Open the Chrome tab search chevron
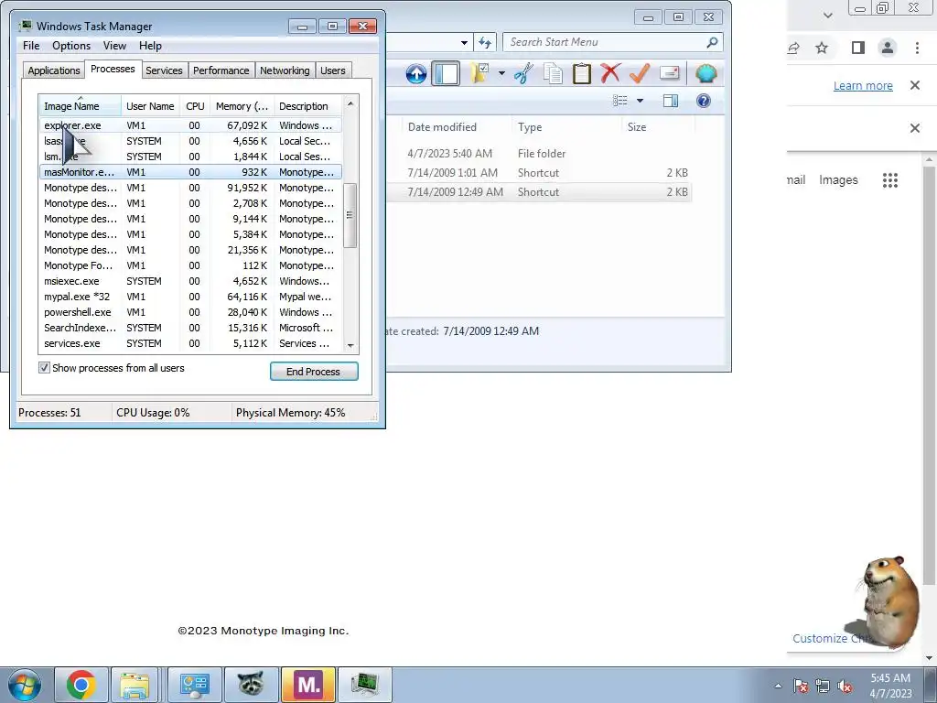The height and width of the screenshot is (703, 937). [x=827, y=16]
